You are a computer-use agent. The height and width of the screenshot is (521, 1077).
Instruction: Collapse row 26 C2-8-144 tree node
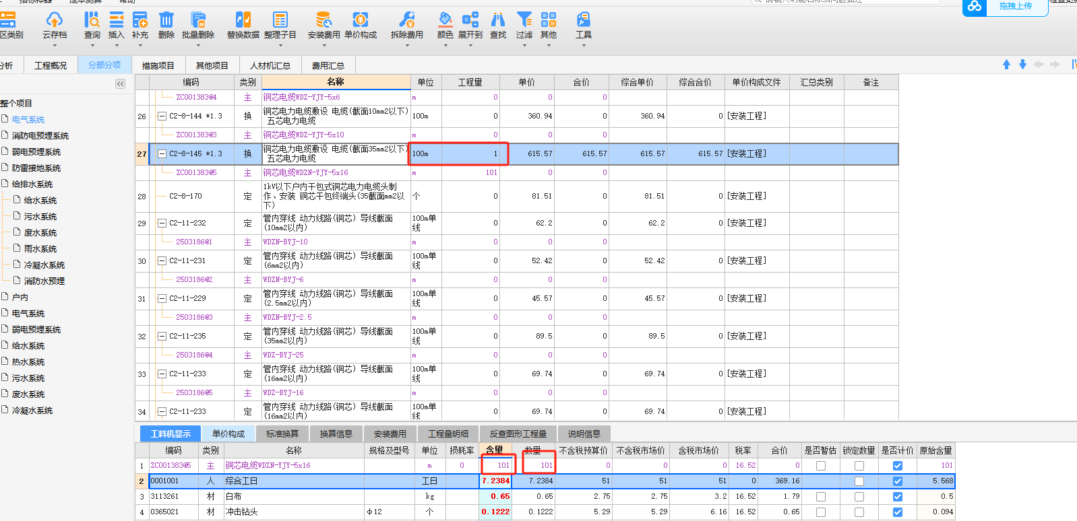[162, 116]
